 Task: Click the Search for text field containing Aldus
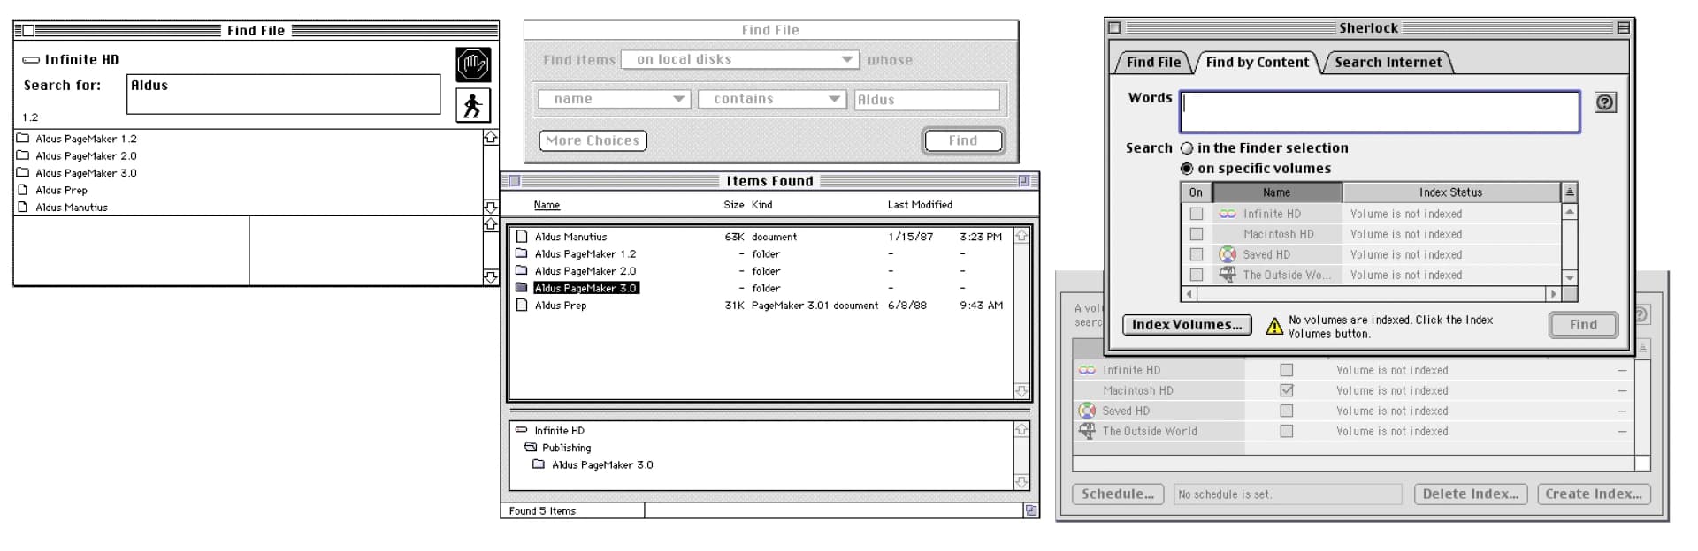(284, 94)
